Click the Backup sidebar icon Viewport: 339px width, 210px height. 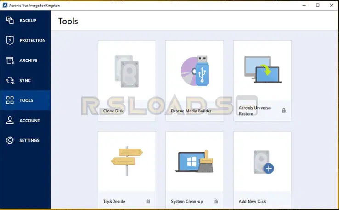point(10,20)
